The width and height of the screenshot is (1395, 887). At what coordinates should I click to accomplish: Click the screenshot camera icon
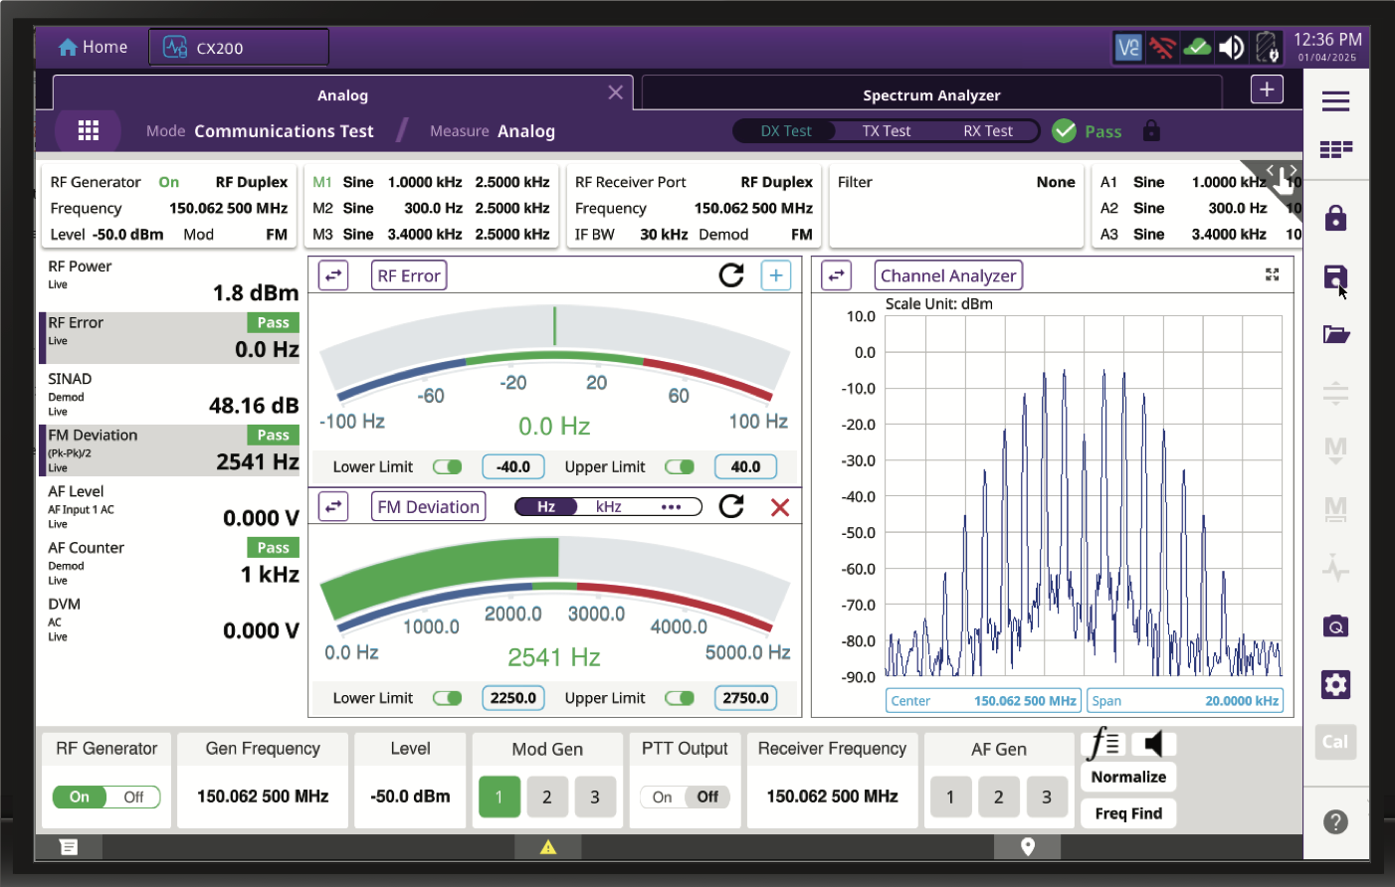coord(1335,626)
